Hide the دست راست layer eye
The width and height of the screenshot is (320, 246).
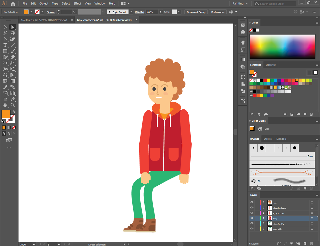[x=252, y=208]
